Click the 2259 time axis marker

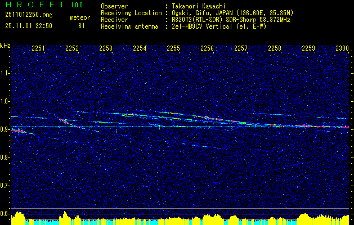point(308,48)
